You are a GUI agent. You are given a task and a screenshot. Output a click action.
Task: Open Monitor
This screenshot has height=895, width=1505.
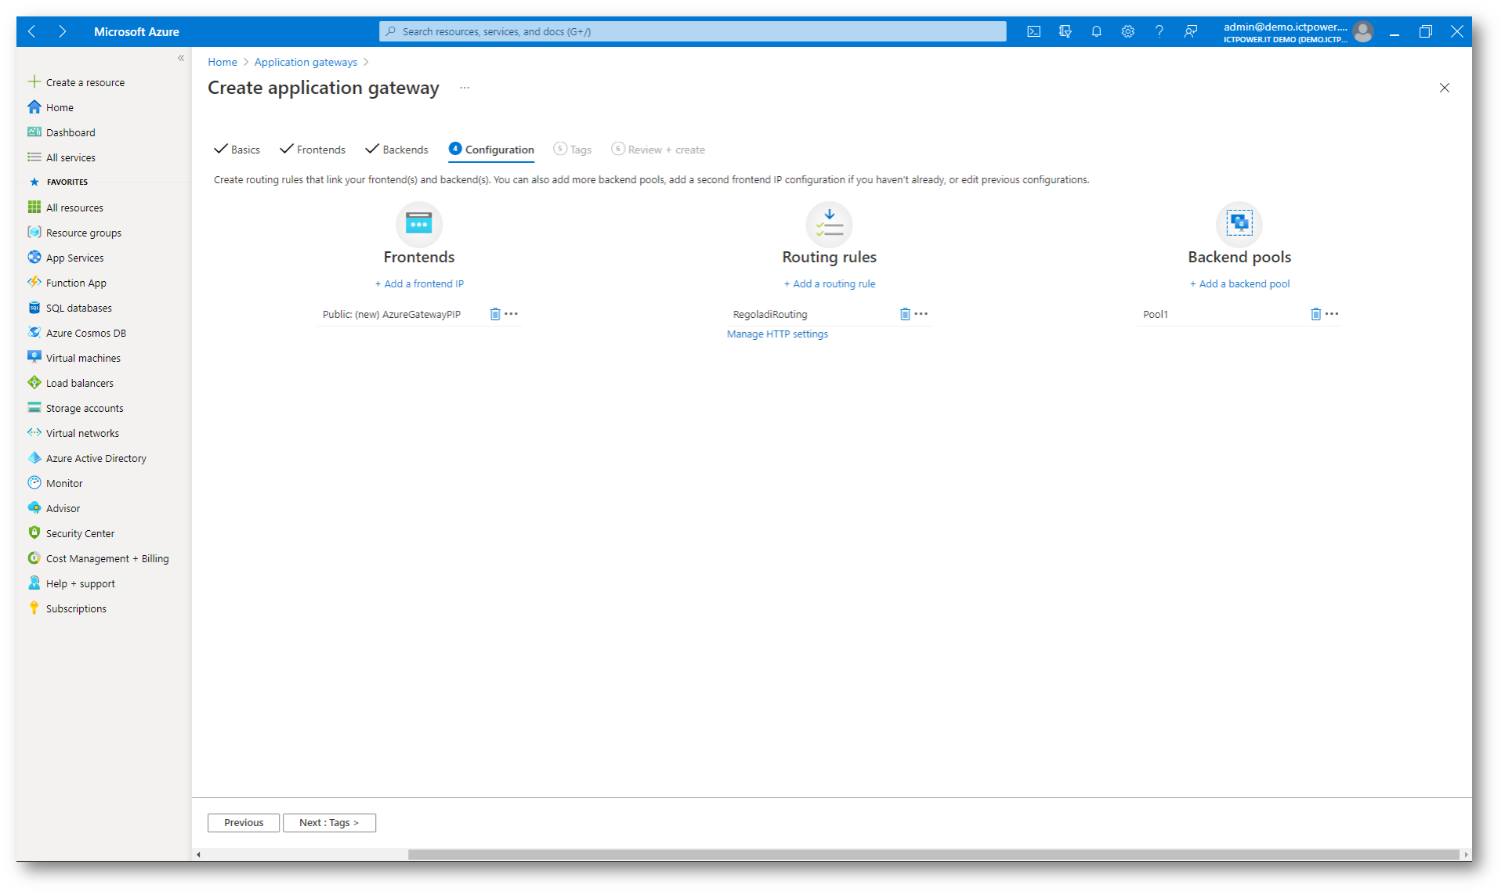55,483
